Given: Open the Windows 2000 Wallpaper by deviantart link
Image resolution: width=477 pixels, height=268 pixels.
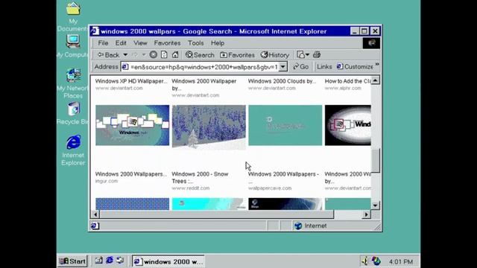Looking at the screenshot, I should (203, 84).
